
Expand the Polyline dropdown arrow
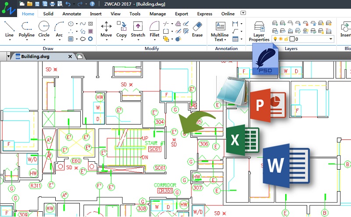point(27,40)
